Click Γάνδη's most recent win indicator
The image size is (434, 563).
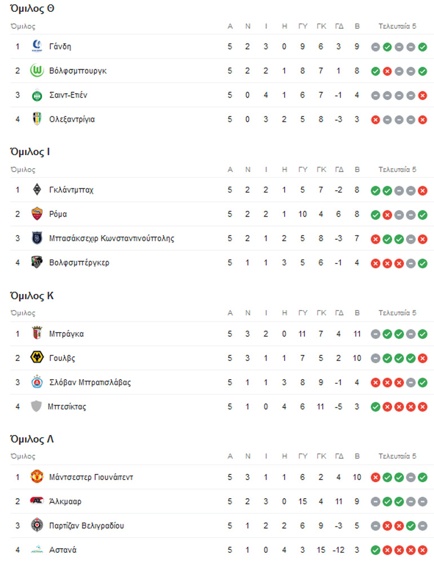pos(423,46)
